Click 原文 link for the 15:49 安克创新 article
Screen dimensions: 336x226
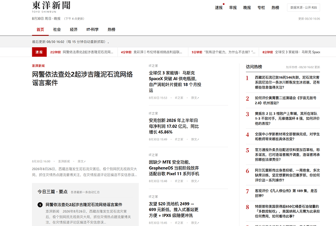[195, 139]
